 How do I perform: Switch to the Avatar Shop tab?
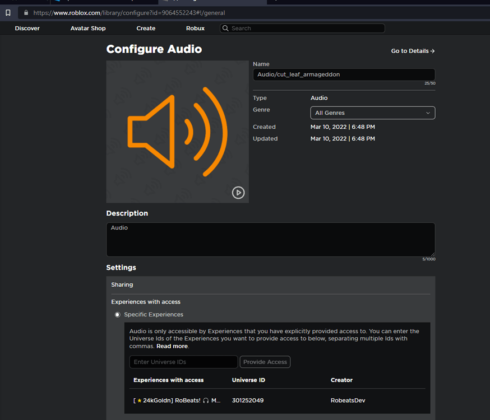87,28
